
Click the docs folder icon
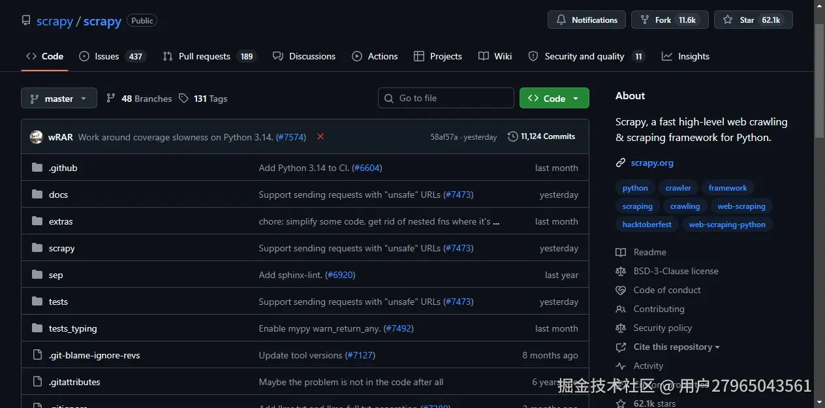[37, 195]
